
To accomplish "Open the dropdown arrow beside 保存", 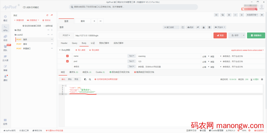I will coord(244,36).
